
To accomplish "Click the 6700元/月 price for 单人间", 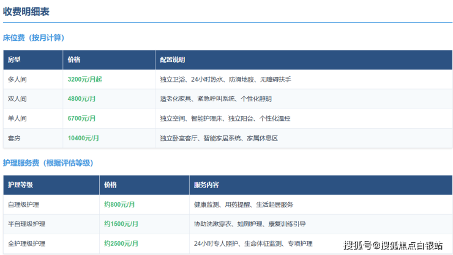I will pos(82,118).
